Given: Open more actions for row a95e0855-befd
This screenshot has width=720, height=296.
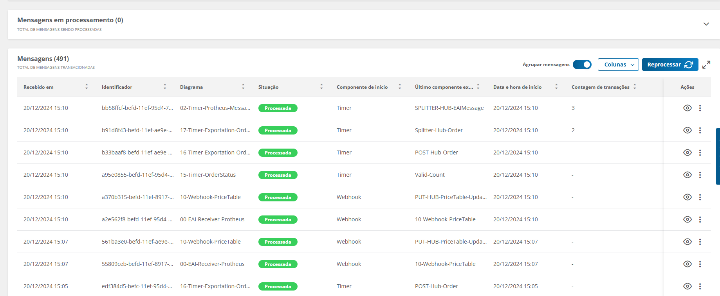Looking at the screenshot, I should tap(700, 175).
